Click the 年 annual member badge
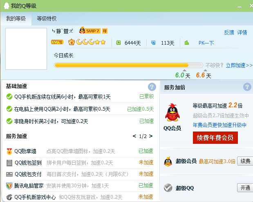Image resolution: width=253 pixels, height=202 pixels. pyautogui.click(x=105, y=31)
